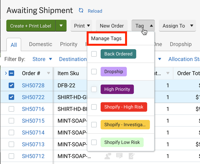Select Manage Tags from the Tag menu
Viewport: 200px width, 164px height.
coord(107,39)
